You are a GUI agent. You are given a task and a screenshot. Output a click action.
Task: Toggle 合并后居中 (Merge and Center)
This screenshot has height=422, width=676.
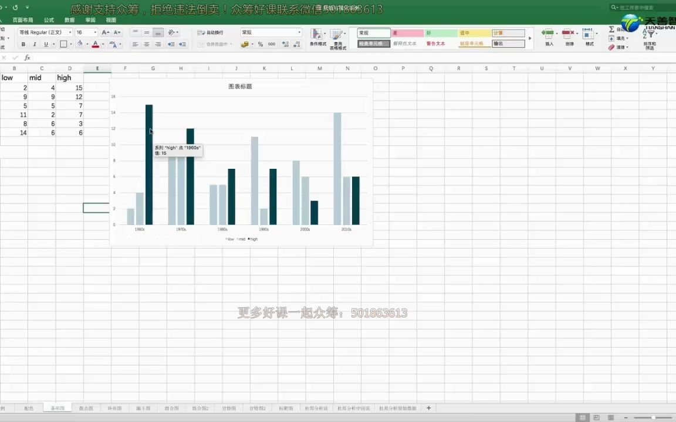[214, 44]
